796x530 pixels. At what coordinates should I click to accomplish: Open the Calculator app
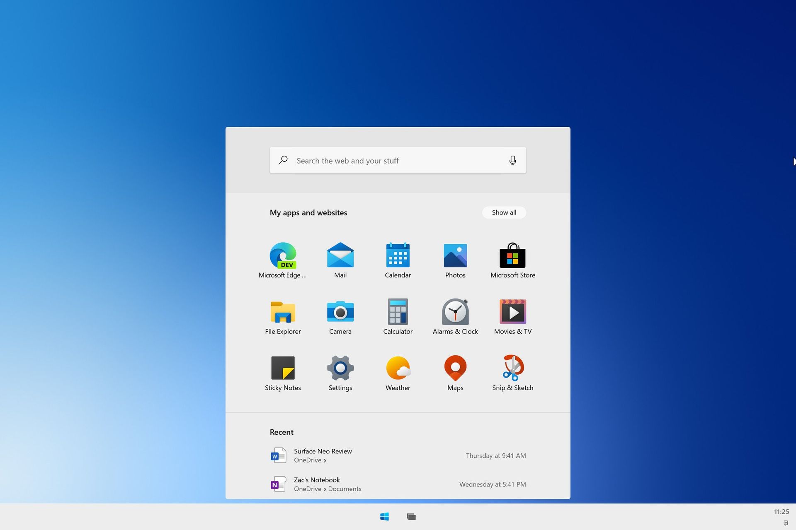click(x=398, y=312)
